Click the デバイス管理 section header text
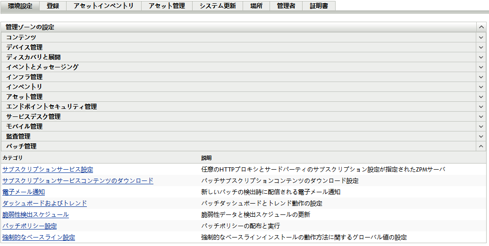 (x=25, y=47)
